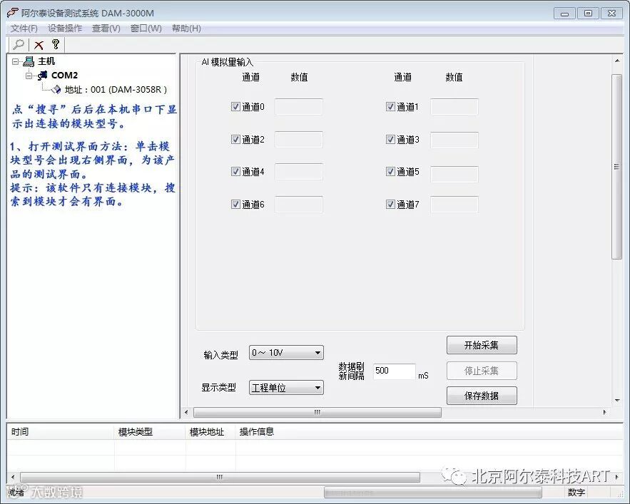This screenshot has width=630, height=504.
Task: Toggle 通道4 checkbox
Action: click(x=235, y=172)
